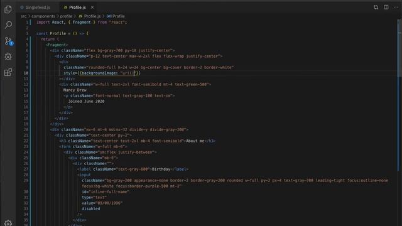Open the Manage gear menu
The width and height of the screenshot is (402, 226).
click(x=8, y=223)
